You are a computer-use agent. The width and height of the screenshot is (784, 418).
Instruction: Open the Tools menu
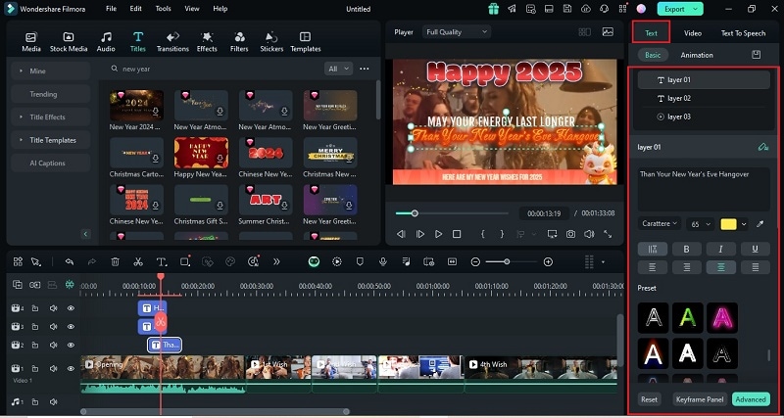pyautogui.click(x=163, y=9)
